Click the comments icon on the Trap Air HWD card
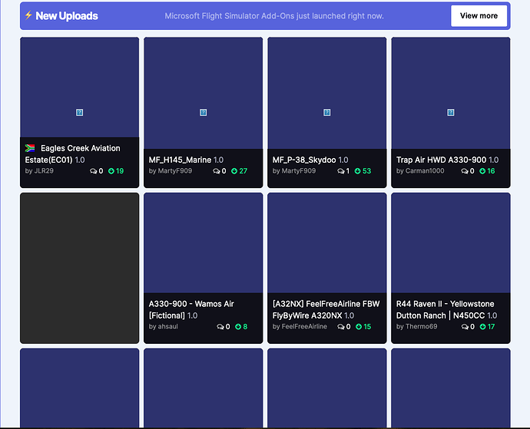 (x=465, y=171)
